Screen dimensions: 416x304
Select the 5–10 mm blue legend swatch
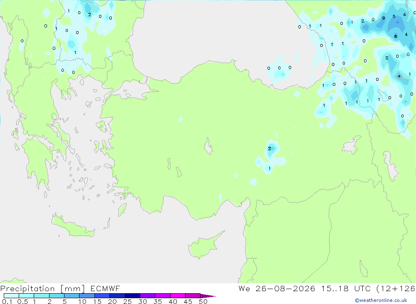(72, 296)
